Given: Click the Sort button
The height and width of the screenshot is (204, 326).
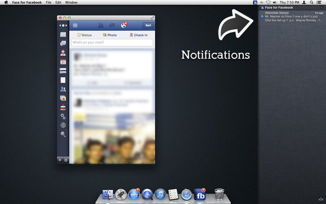Looking at the screenshot, I should coord(148,25).
